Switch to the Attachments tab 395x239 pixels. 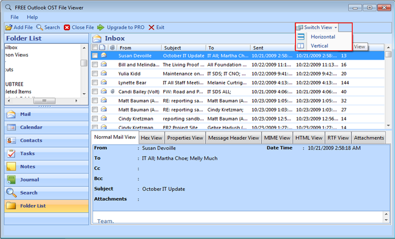[x=369, y=138]
